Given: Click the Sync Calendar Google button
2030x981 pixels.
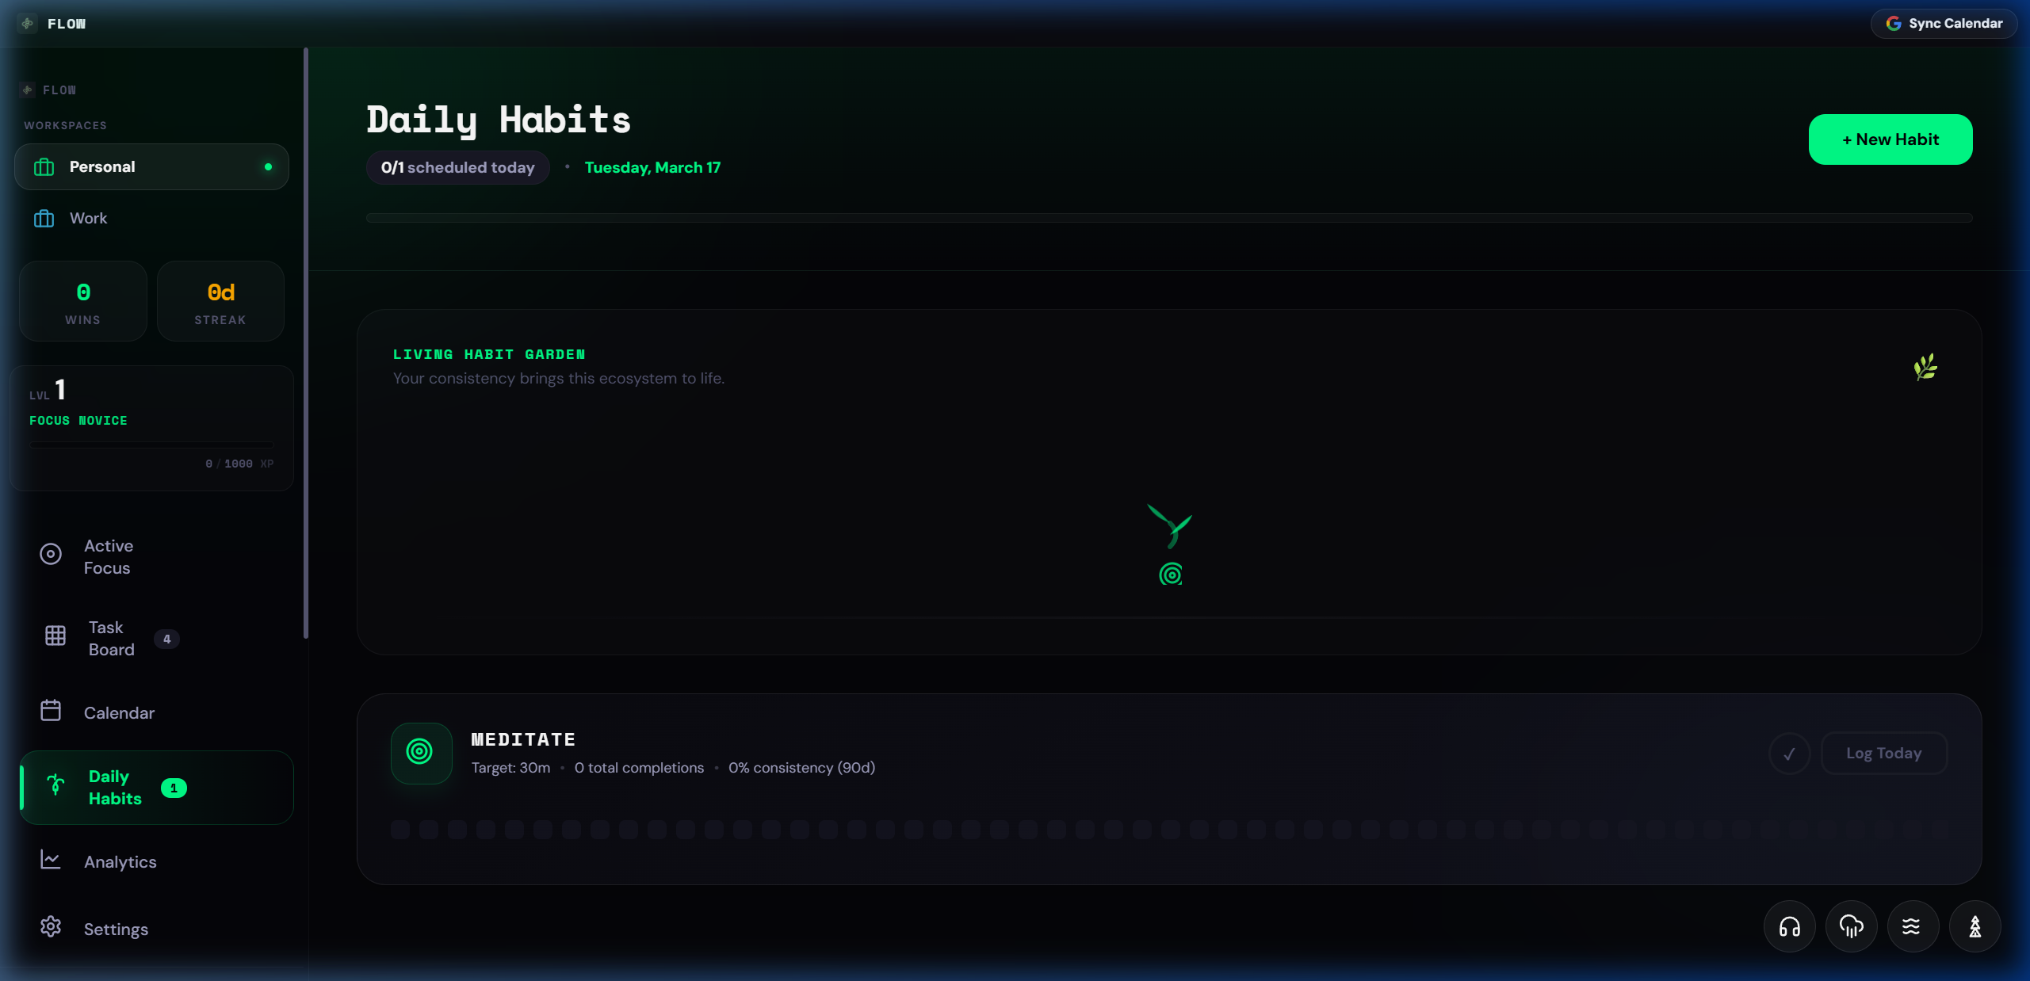Looking at the screenshot, I should (1944, 24).
